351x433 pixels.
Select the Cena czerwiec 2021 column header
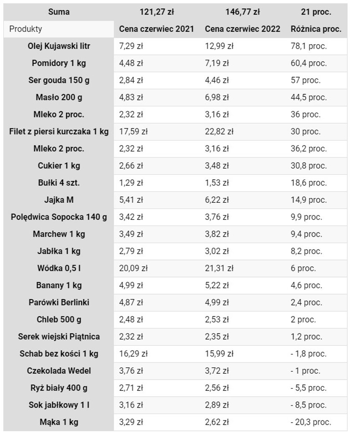tap(157, 29)
